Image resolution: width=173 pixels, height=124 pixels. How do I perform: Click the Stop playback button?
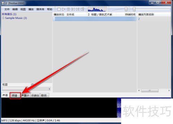point(59,9)
